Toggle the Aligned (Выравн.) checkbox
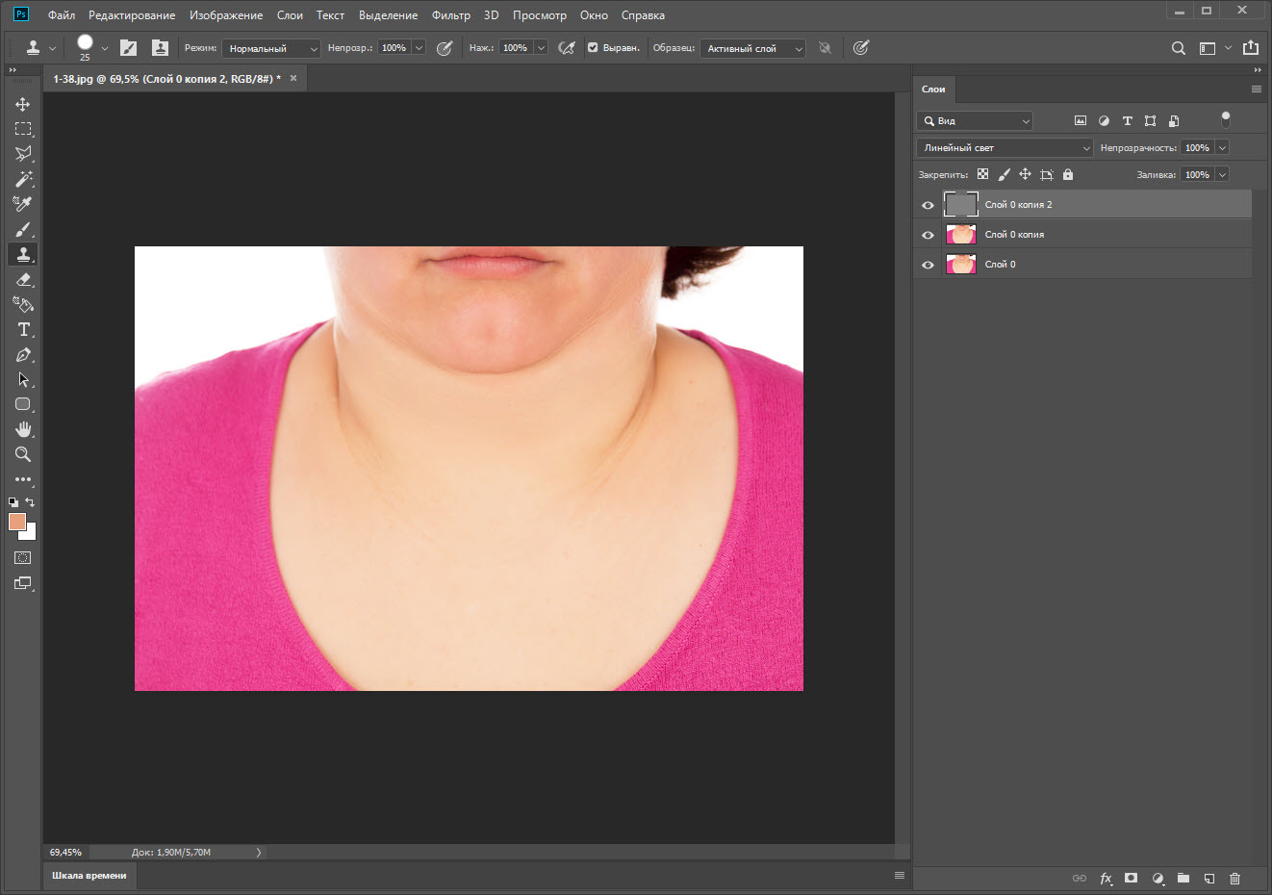Viewport: 1272px width, 895px height. tap(593, 48)
